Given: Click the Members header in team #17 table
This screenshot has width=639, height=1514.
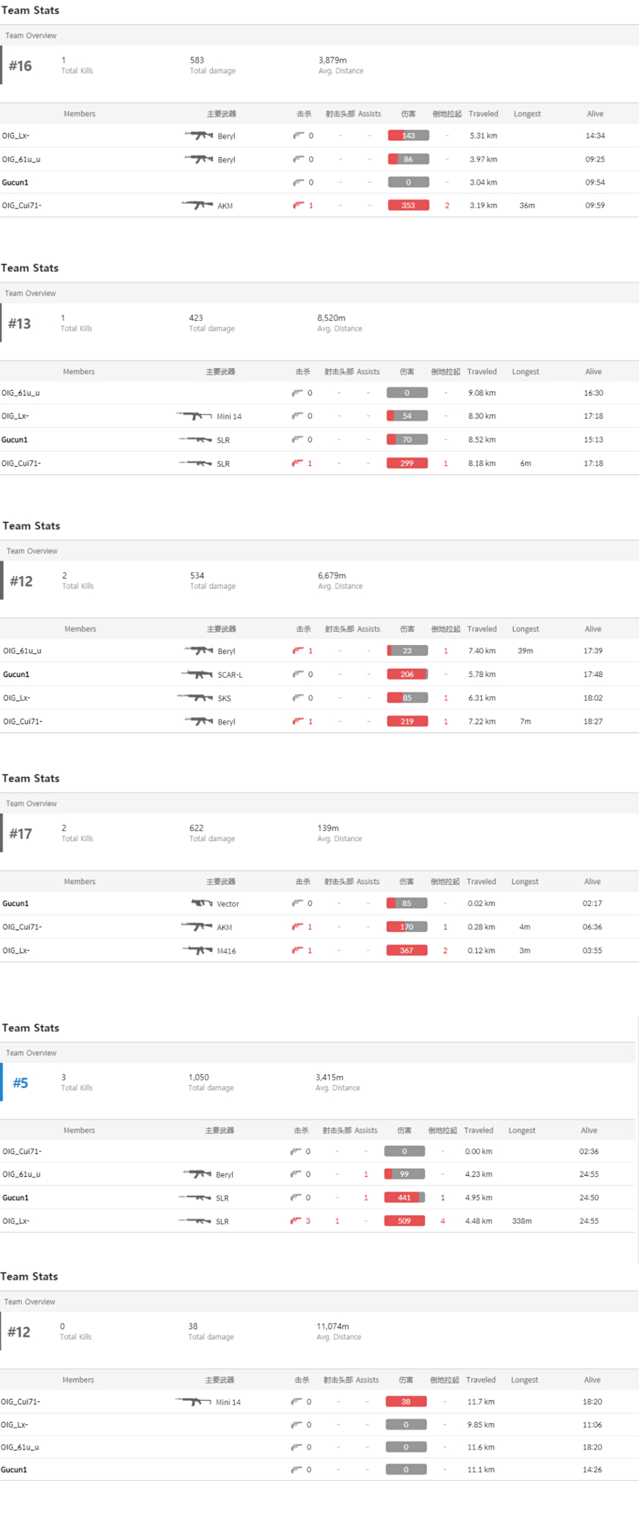Looking at the screenshot, I should click(x=79, y=881).
